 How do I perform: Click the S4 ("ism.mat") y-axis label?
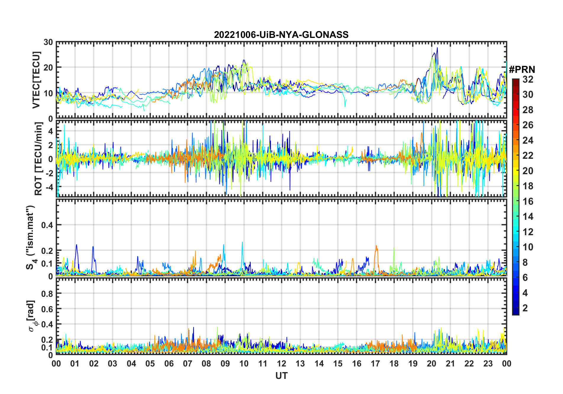point(31,237)
